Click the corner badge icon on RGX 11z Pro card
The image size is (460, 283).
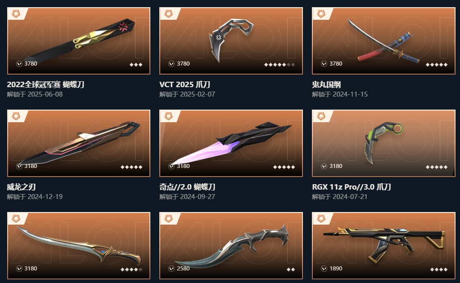[x=321, y=116]
